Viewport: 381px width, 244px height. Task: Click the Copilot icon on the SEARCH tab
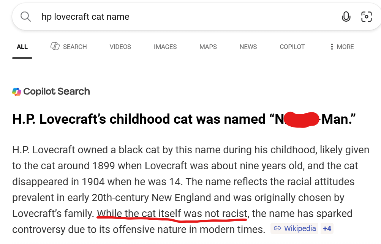55,46
